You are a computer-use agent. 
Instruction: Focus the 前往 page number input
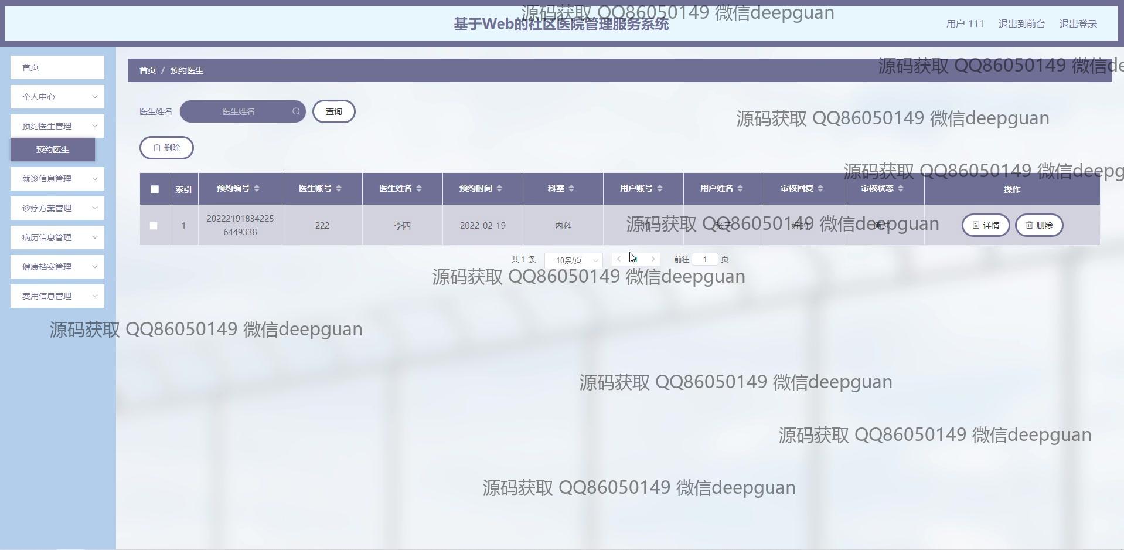(x=705, y=259)
